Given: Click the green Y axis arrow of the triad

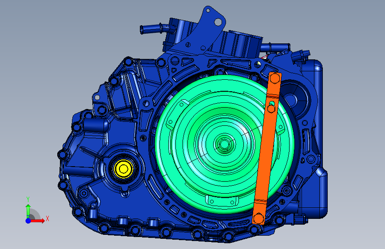Looking at the screenshot, I should click(x=28, y=210).
